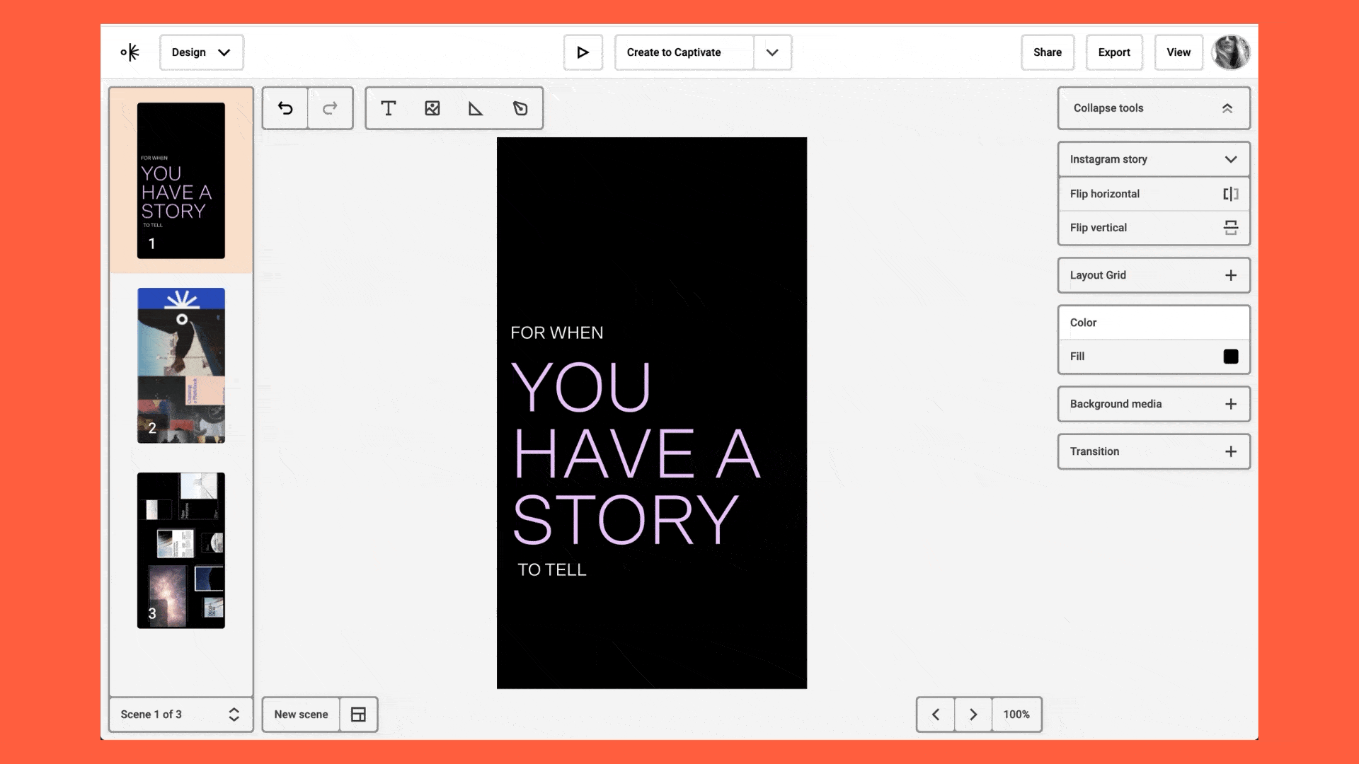Select the image insert tool
Image resolution: width=1359 pixels, height=764 pixels.
[432, 108]
